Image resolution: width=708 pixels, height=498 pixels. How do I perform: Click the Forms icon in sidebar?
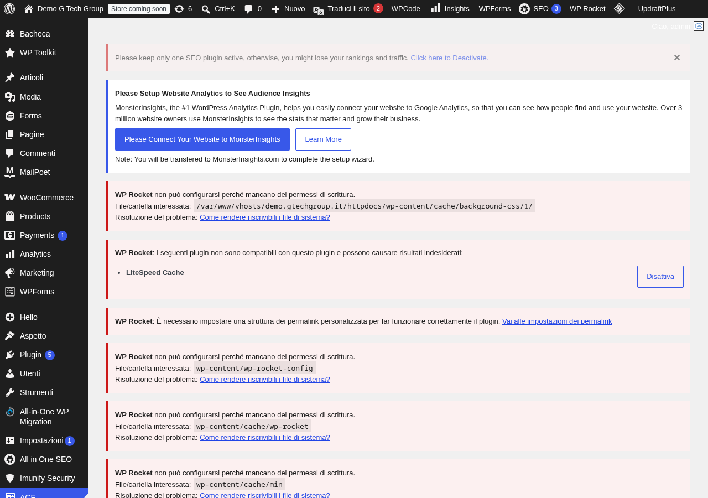[x=10, y=116]
